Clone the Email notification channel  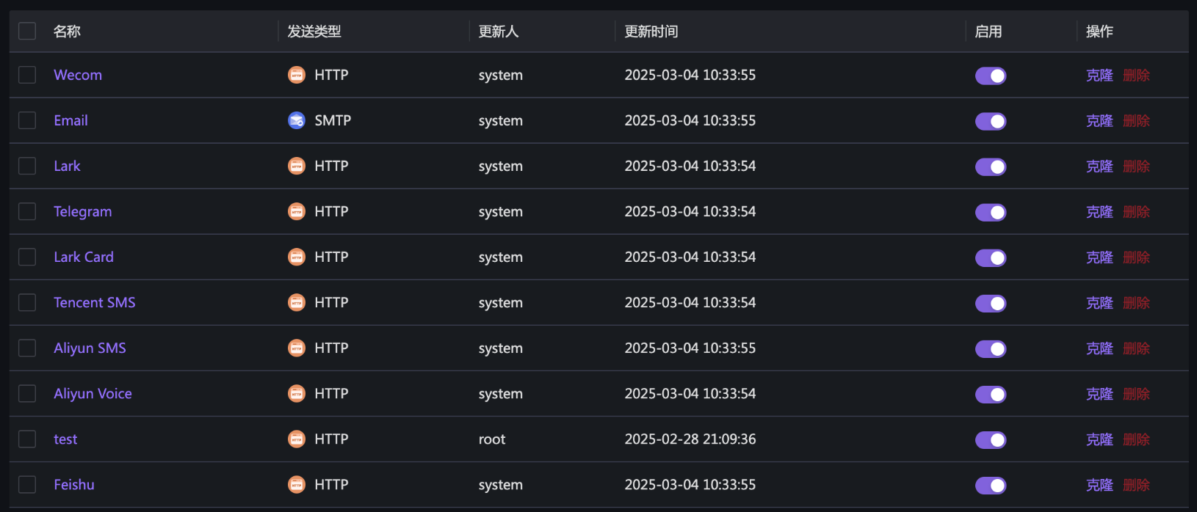(1099, 120)
